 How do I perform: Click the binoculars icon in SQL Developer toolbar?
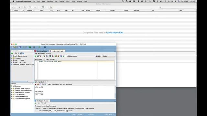tap(45, 47)
